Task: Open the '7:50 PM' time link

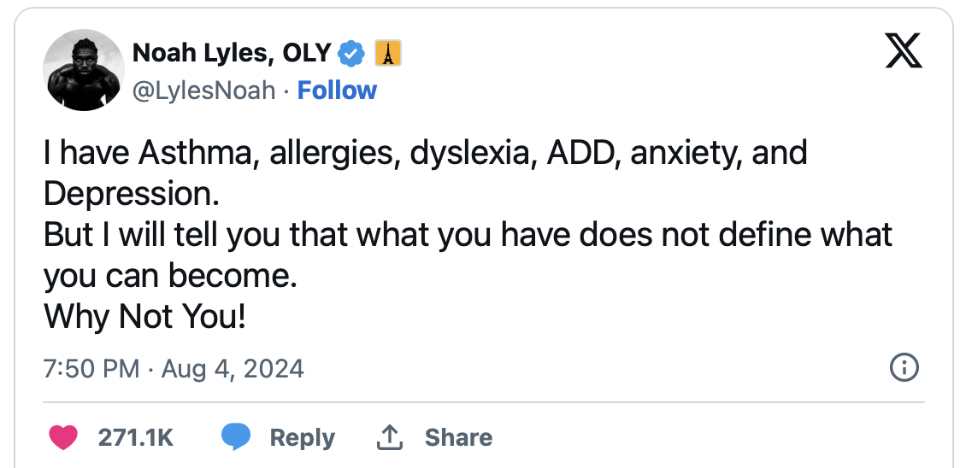Action: pyautogui.click(x=91, y=368)
